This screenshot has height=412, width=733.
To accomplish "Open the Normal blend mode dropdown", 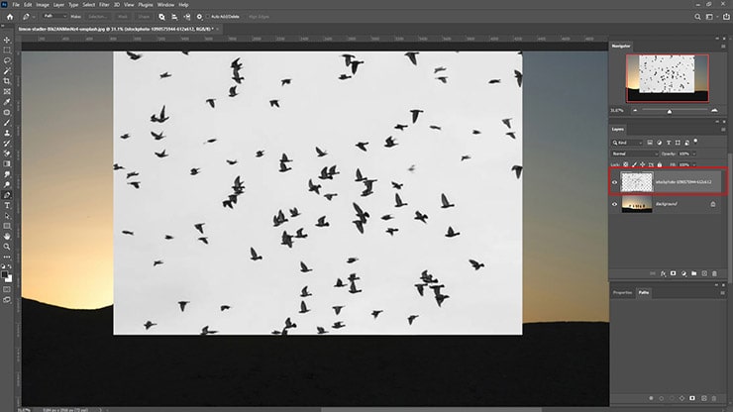I will click(635, 154).
